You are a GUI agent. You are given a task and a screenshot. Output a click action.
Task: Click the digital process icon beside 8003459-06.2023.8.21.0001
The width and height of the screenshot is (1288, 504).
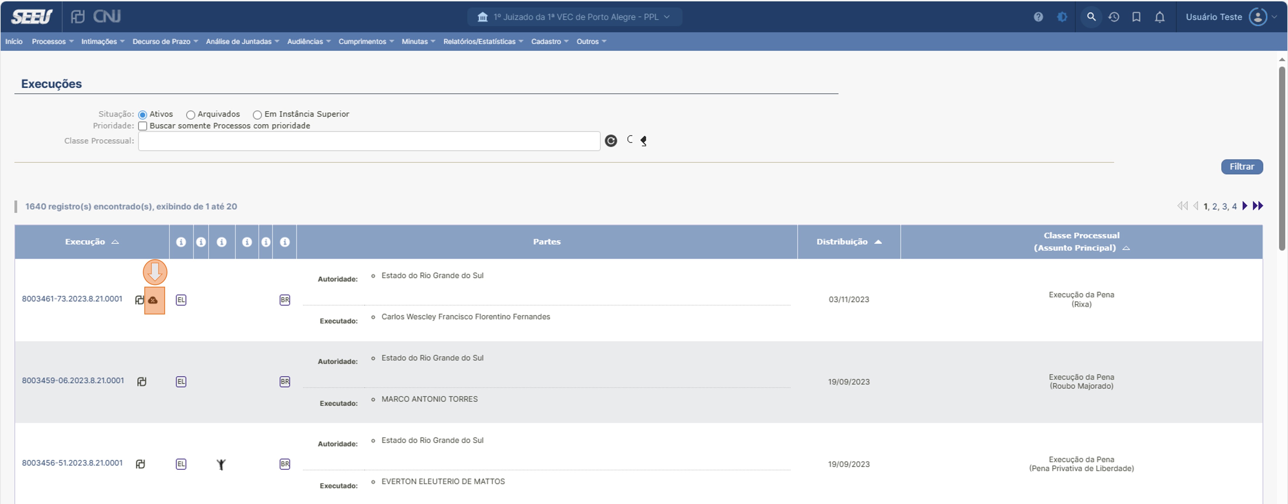click(x=141, y=382)
